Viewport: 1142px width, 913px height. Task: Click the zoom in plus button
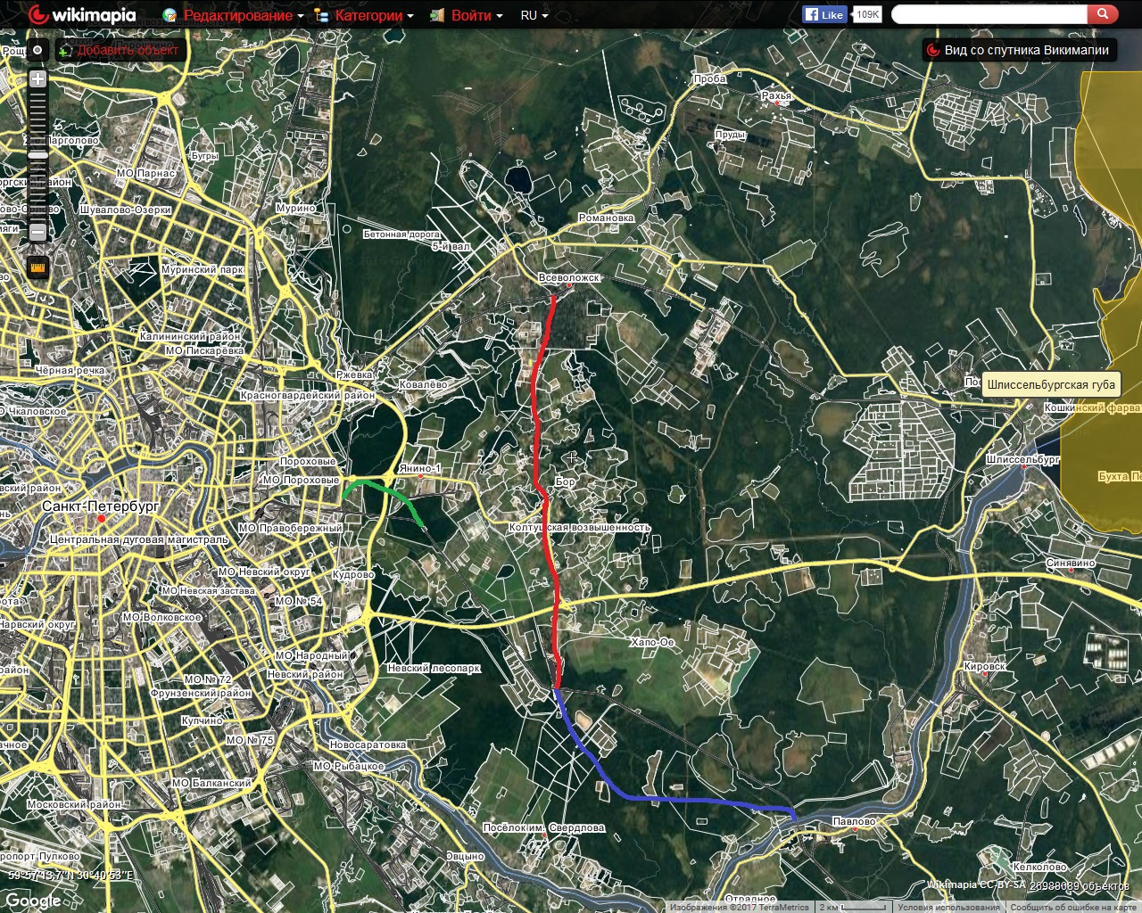[x=37, y=79]
